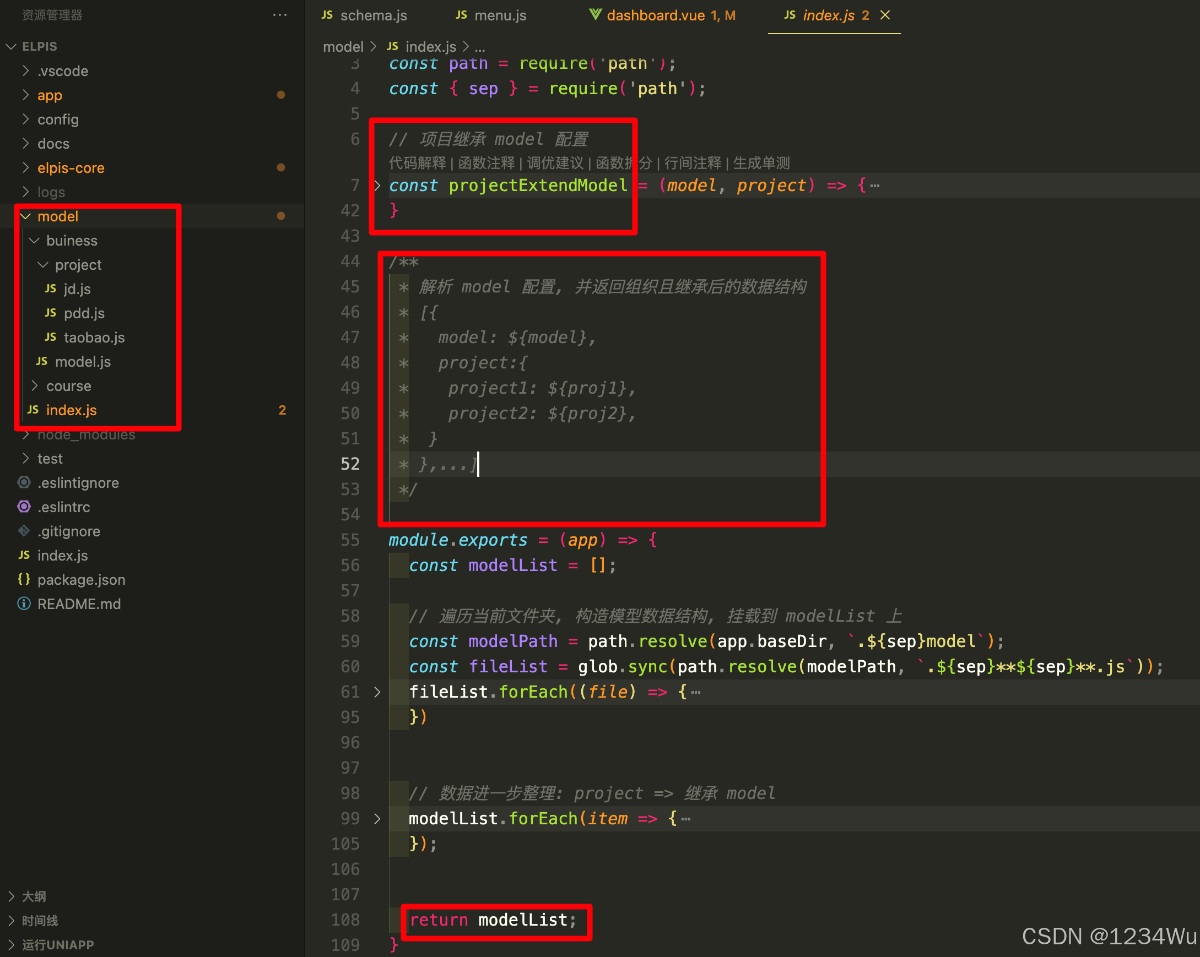Expand the app folder
The height and width of the screenshot is (957, 1200).
(x=25, y=95)
